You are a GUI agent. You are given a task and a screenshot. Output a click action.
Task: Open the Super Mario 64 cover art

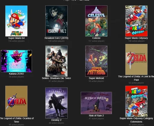pos(16,21)
